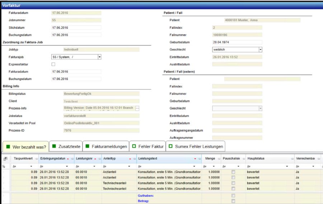
Task: Select the Sumex Fehler Leistungen tab
Action: pos(196,146)
